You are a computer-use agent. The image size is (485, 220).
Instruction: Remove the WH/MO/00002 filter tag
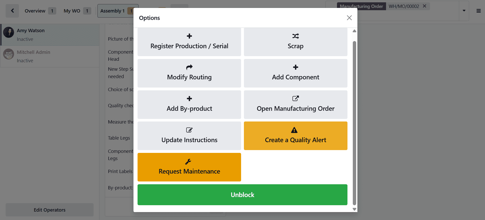click(424, 6)
